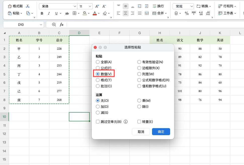Screen dimensions: 244x165
Task: Expand the borders dropdown arrow
Action: [x=79, y=14]
